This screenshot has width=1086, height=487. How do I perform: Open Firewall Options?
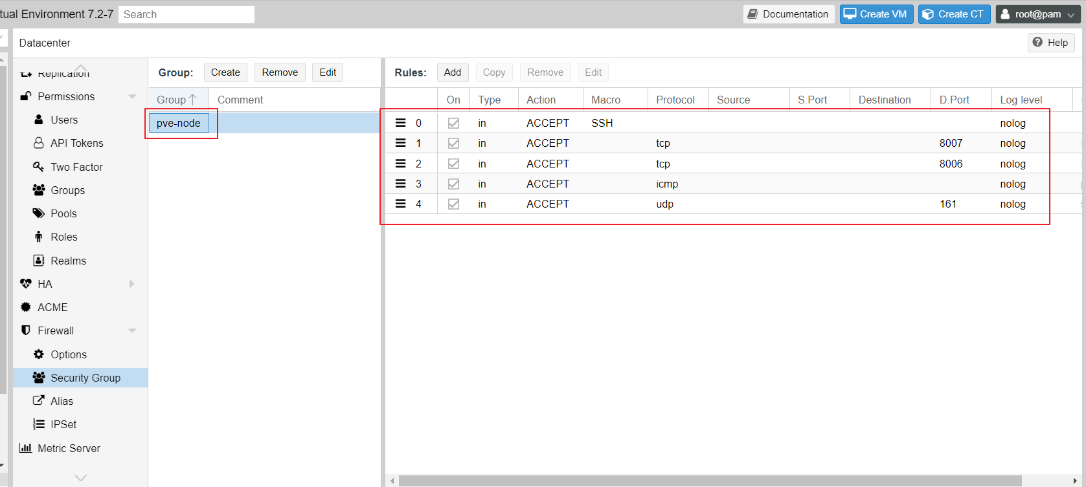69,354
